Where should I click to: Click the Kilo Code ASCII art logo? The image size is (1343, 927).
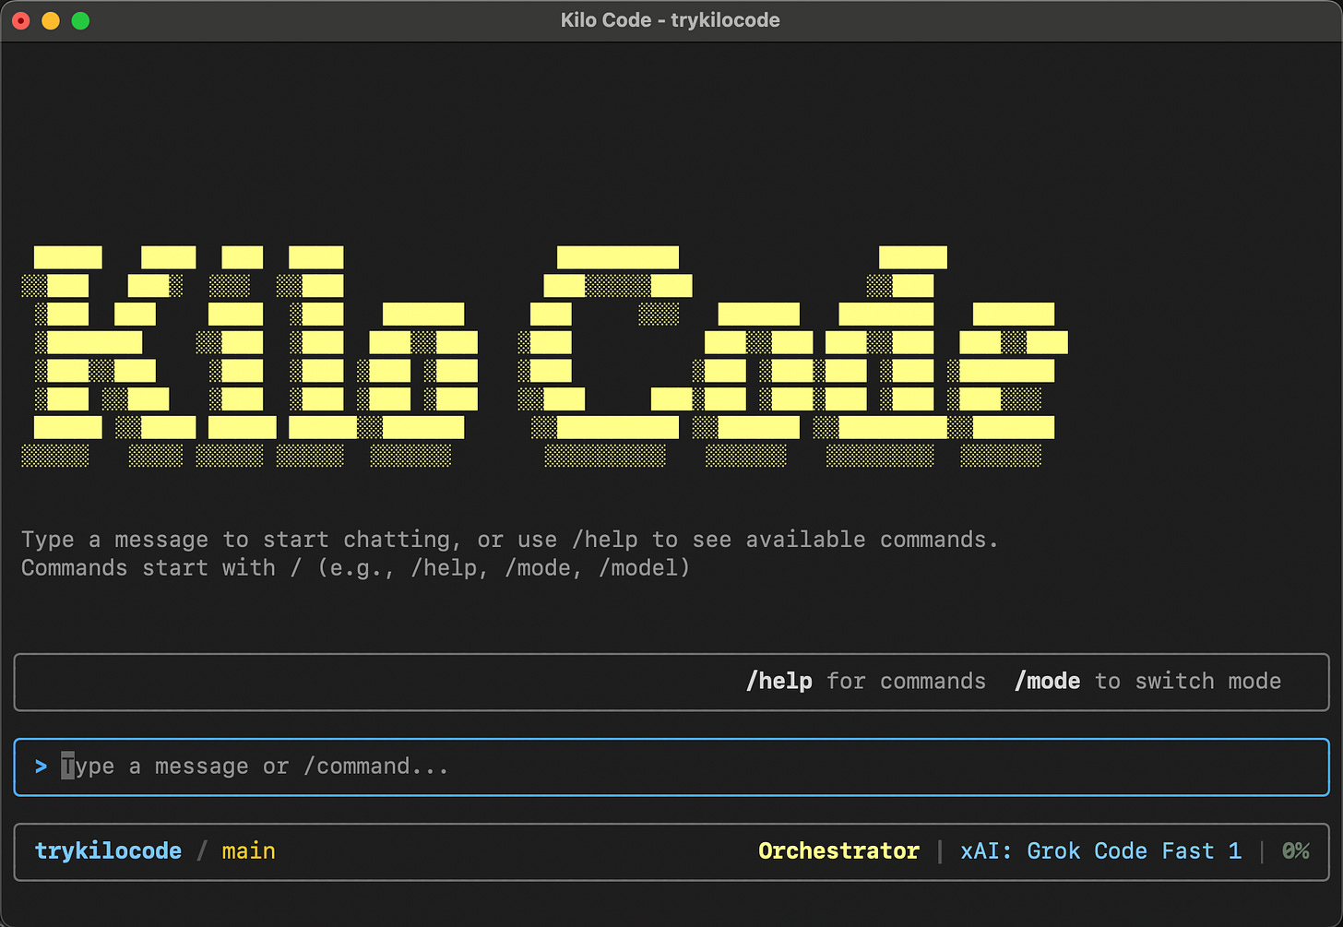tap(544, 355)
